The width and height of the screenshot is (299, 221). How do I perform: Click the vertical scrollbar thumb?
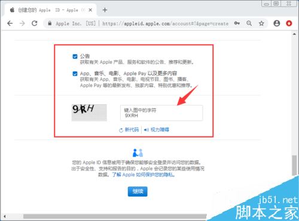[294, 166]
